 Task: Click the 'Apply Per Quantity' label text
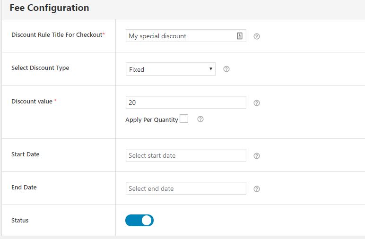coord(152,119)
